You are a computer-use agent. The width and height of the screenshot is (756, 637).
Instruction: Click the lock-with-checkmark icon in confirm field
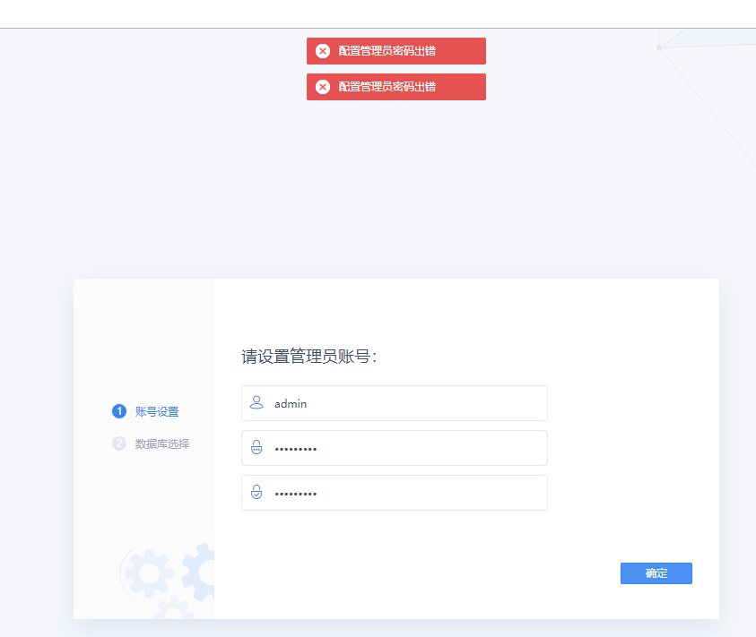[x=256, y=492]
